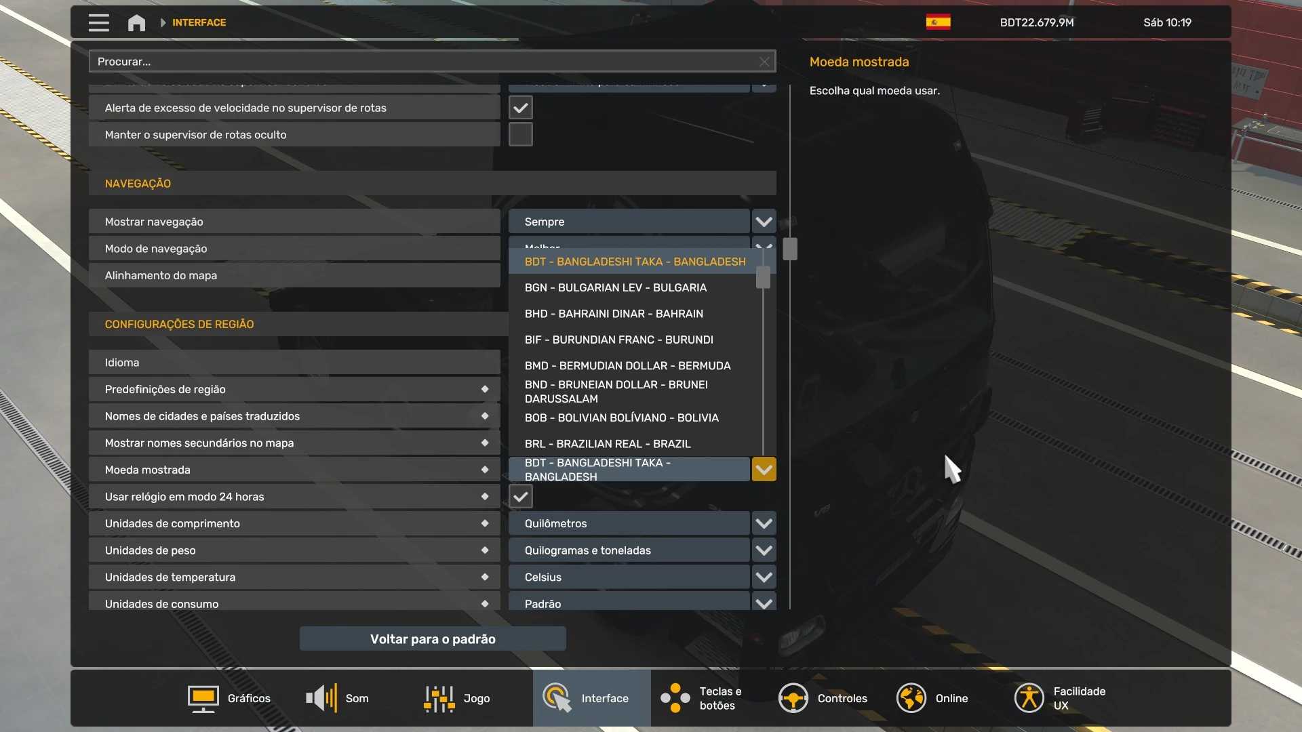Open Online globe icon
Viewport: 1302px width, 732px height.
pyautogui.click(x=911, y=698)
